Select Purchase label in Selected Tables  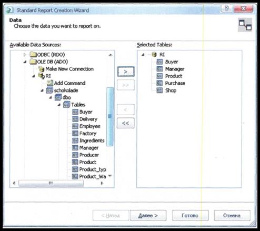[175, 83]
